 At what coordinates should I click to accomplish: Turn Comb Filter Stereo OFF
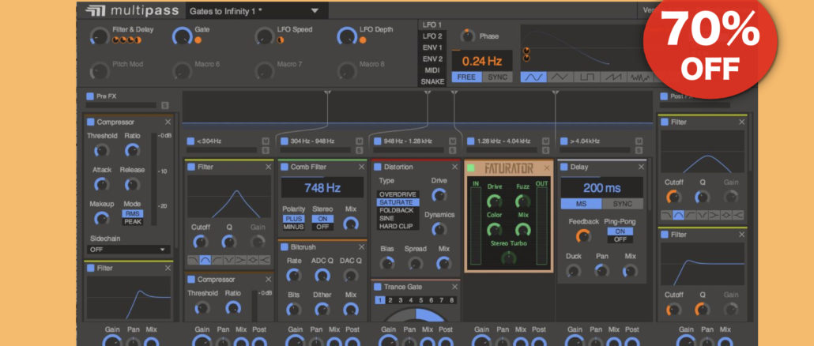pyautogui.click(x=322, y=227)
